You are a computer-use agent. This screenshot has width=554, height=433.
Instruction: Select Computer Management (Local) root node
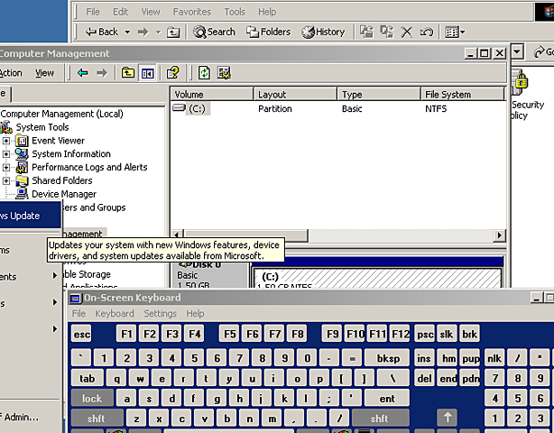pyautogui.click(x=62, y=114)
